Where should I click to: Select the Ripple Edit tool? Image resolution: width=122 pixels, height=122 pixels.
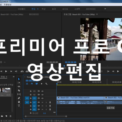[x=19, y=87]
